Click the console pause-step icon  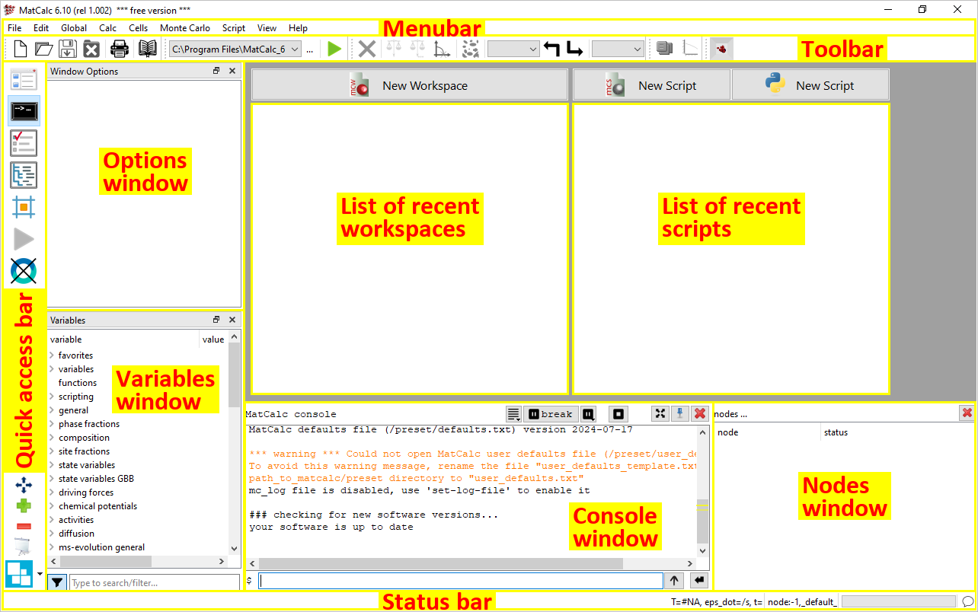tap(589, 414)
